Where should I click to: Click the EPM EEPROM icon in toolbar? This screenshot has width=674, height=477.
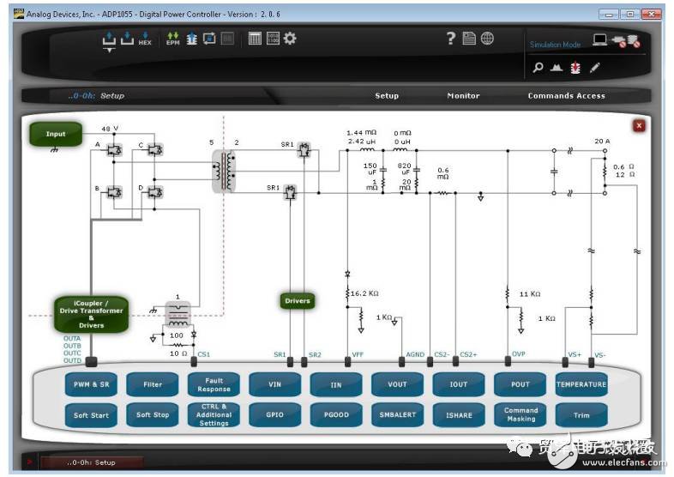point(172,39)
